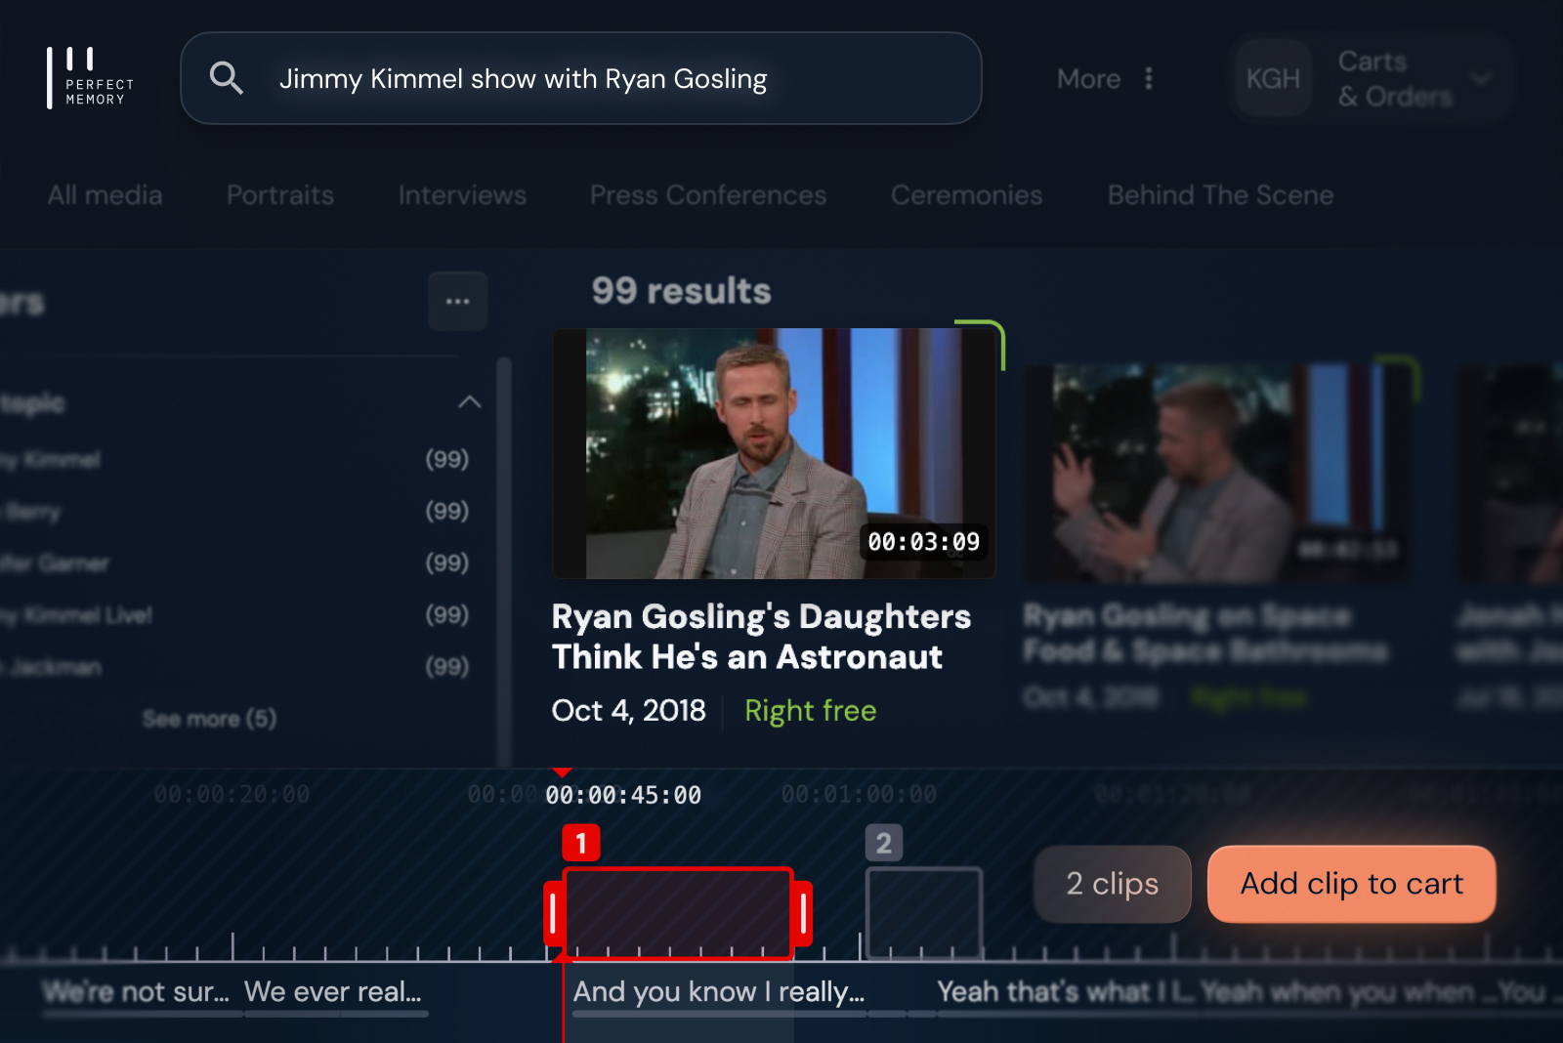Image resolution: width=1563 pixels, height=1043 pixels.
Task: Select the second unselected clip region box
Action: click(x=924, y=912)
